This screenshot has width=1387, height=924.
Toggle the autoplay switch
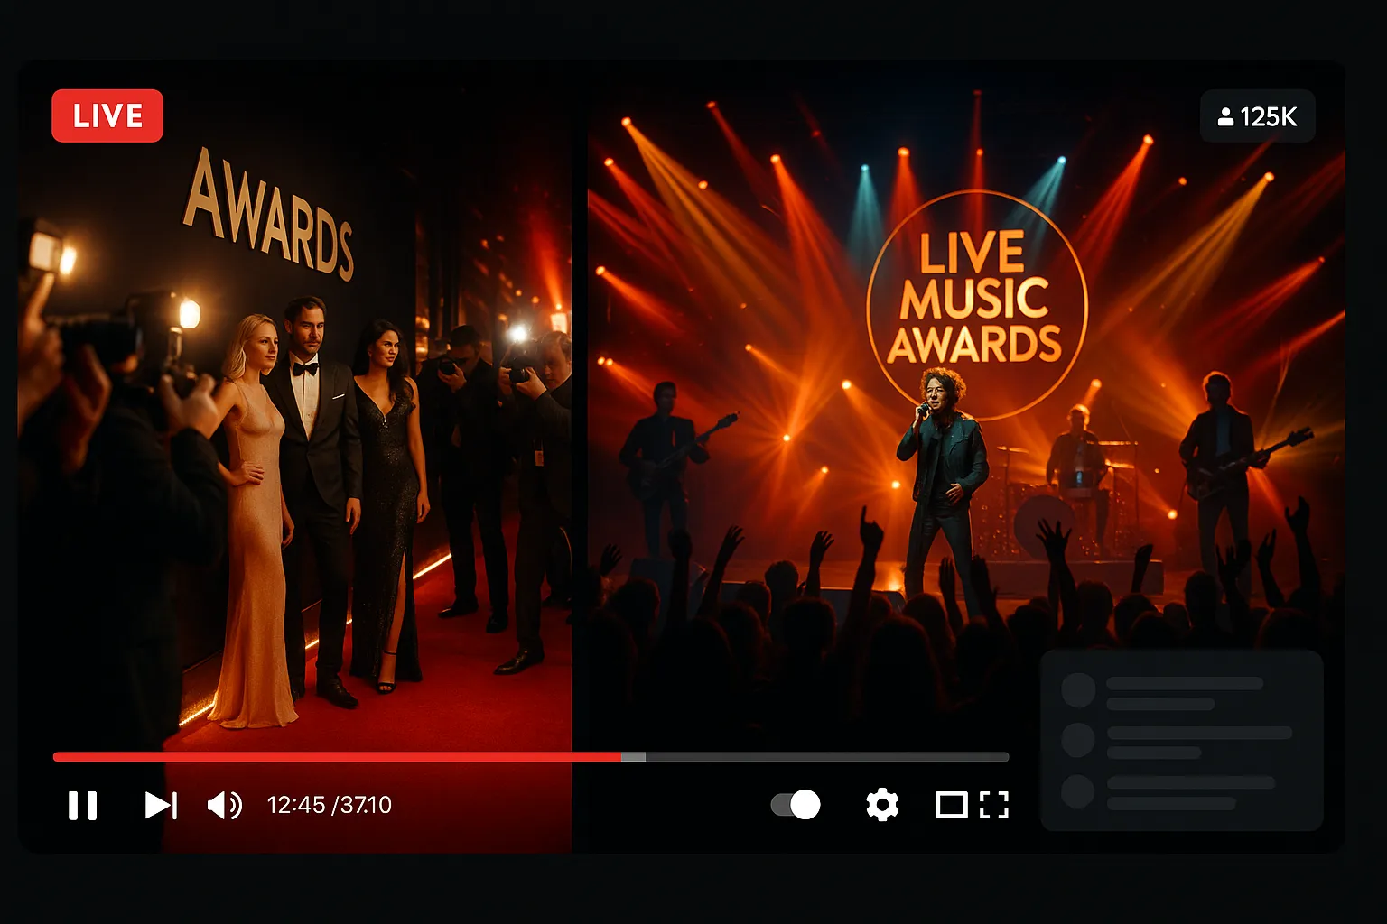(x=796, y=804)
